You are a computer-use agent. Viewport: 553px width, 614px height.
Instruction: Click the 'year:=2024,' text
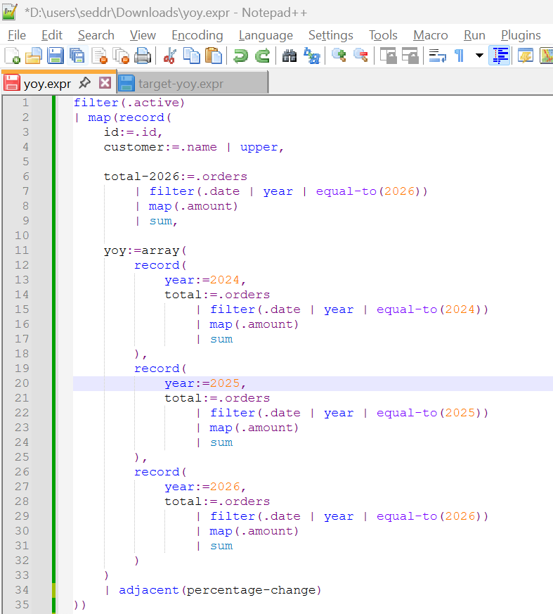tap(205, 280)
